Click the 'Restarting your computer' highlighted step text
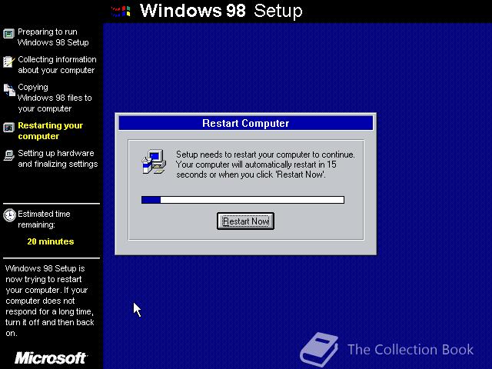Screen dimensions: 492x369 pos(50,131)
